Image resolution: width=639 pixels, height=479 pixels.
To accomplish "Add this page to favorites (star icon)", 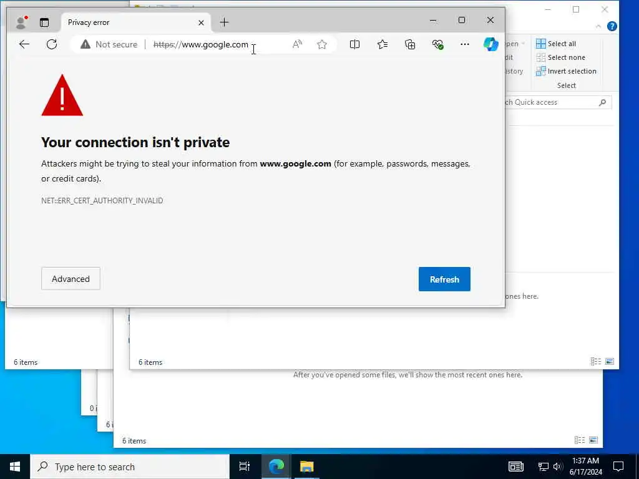I will tap(322, 44).
